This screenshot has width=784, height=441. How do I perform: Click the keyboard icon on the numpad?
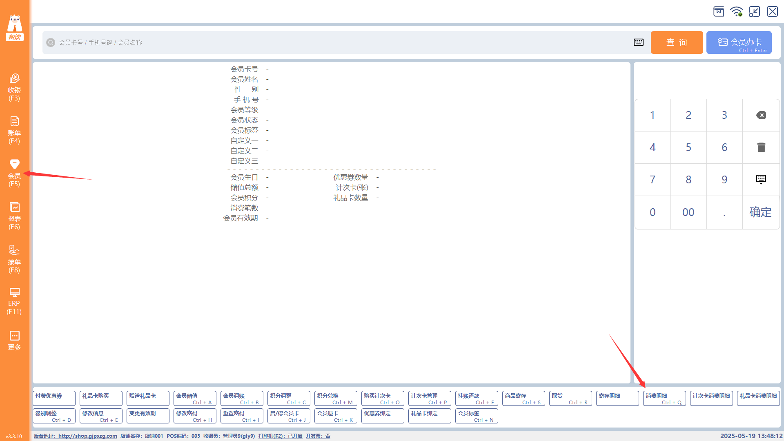761,180
